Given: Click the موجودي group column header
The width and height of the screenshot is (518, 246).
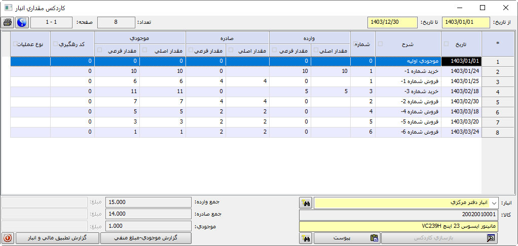Looking at the screenshot, I should click(x=140, y=37).
